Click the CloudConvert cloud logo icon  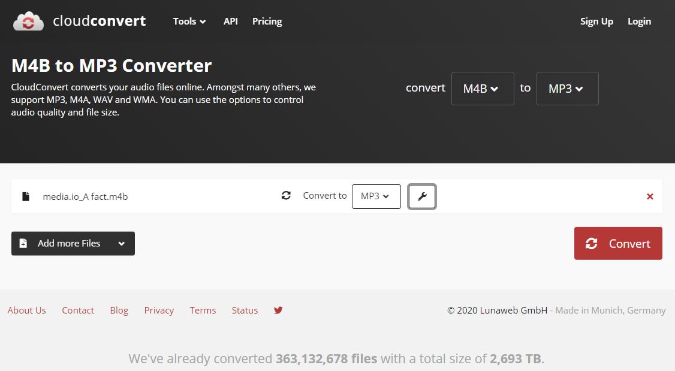pos(28,21)
